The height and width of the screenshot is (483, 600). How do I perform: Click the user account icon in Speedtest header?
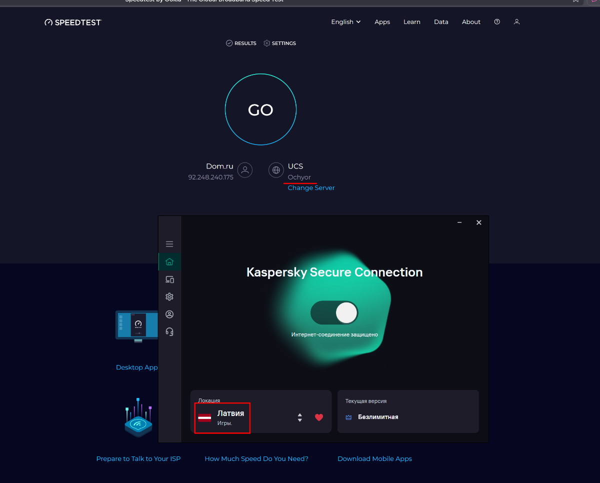(517, 22)
